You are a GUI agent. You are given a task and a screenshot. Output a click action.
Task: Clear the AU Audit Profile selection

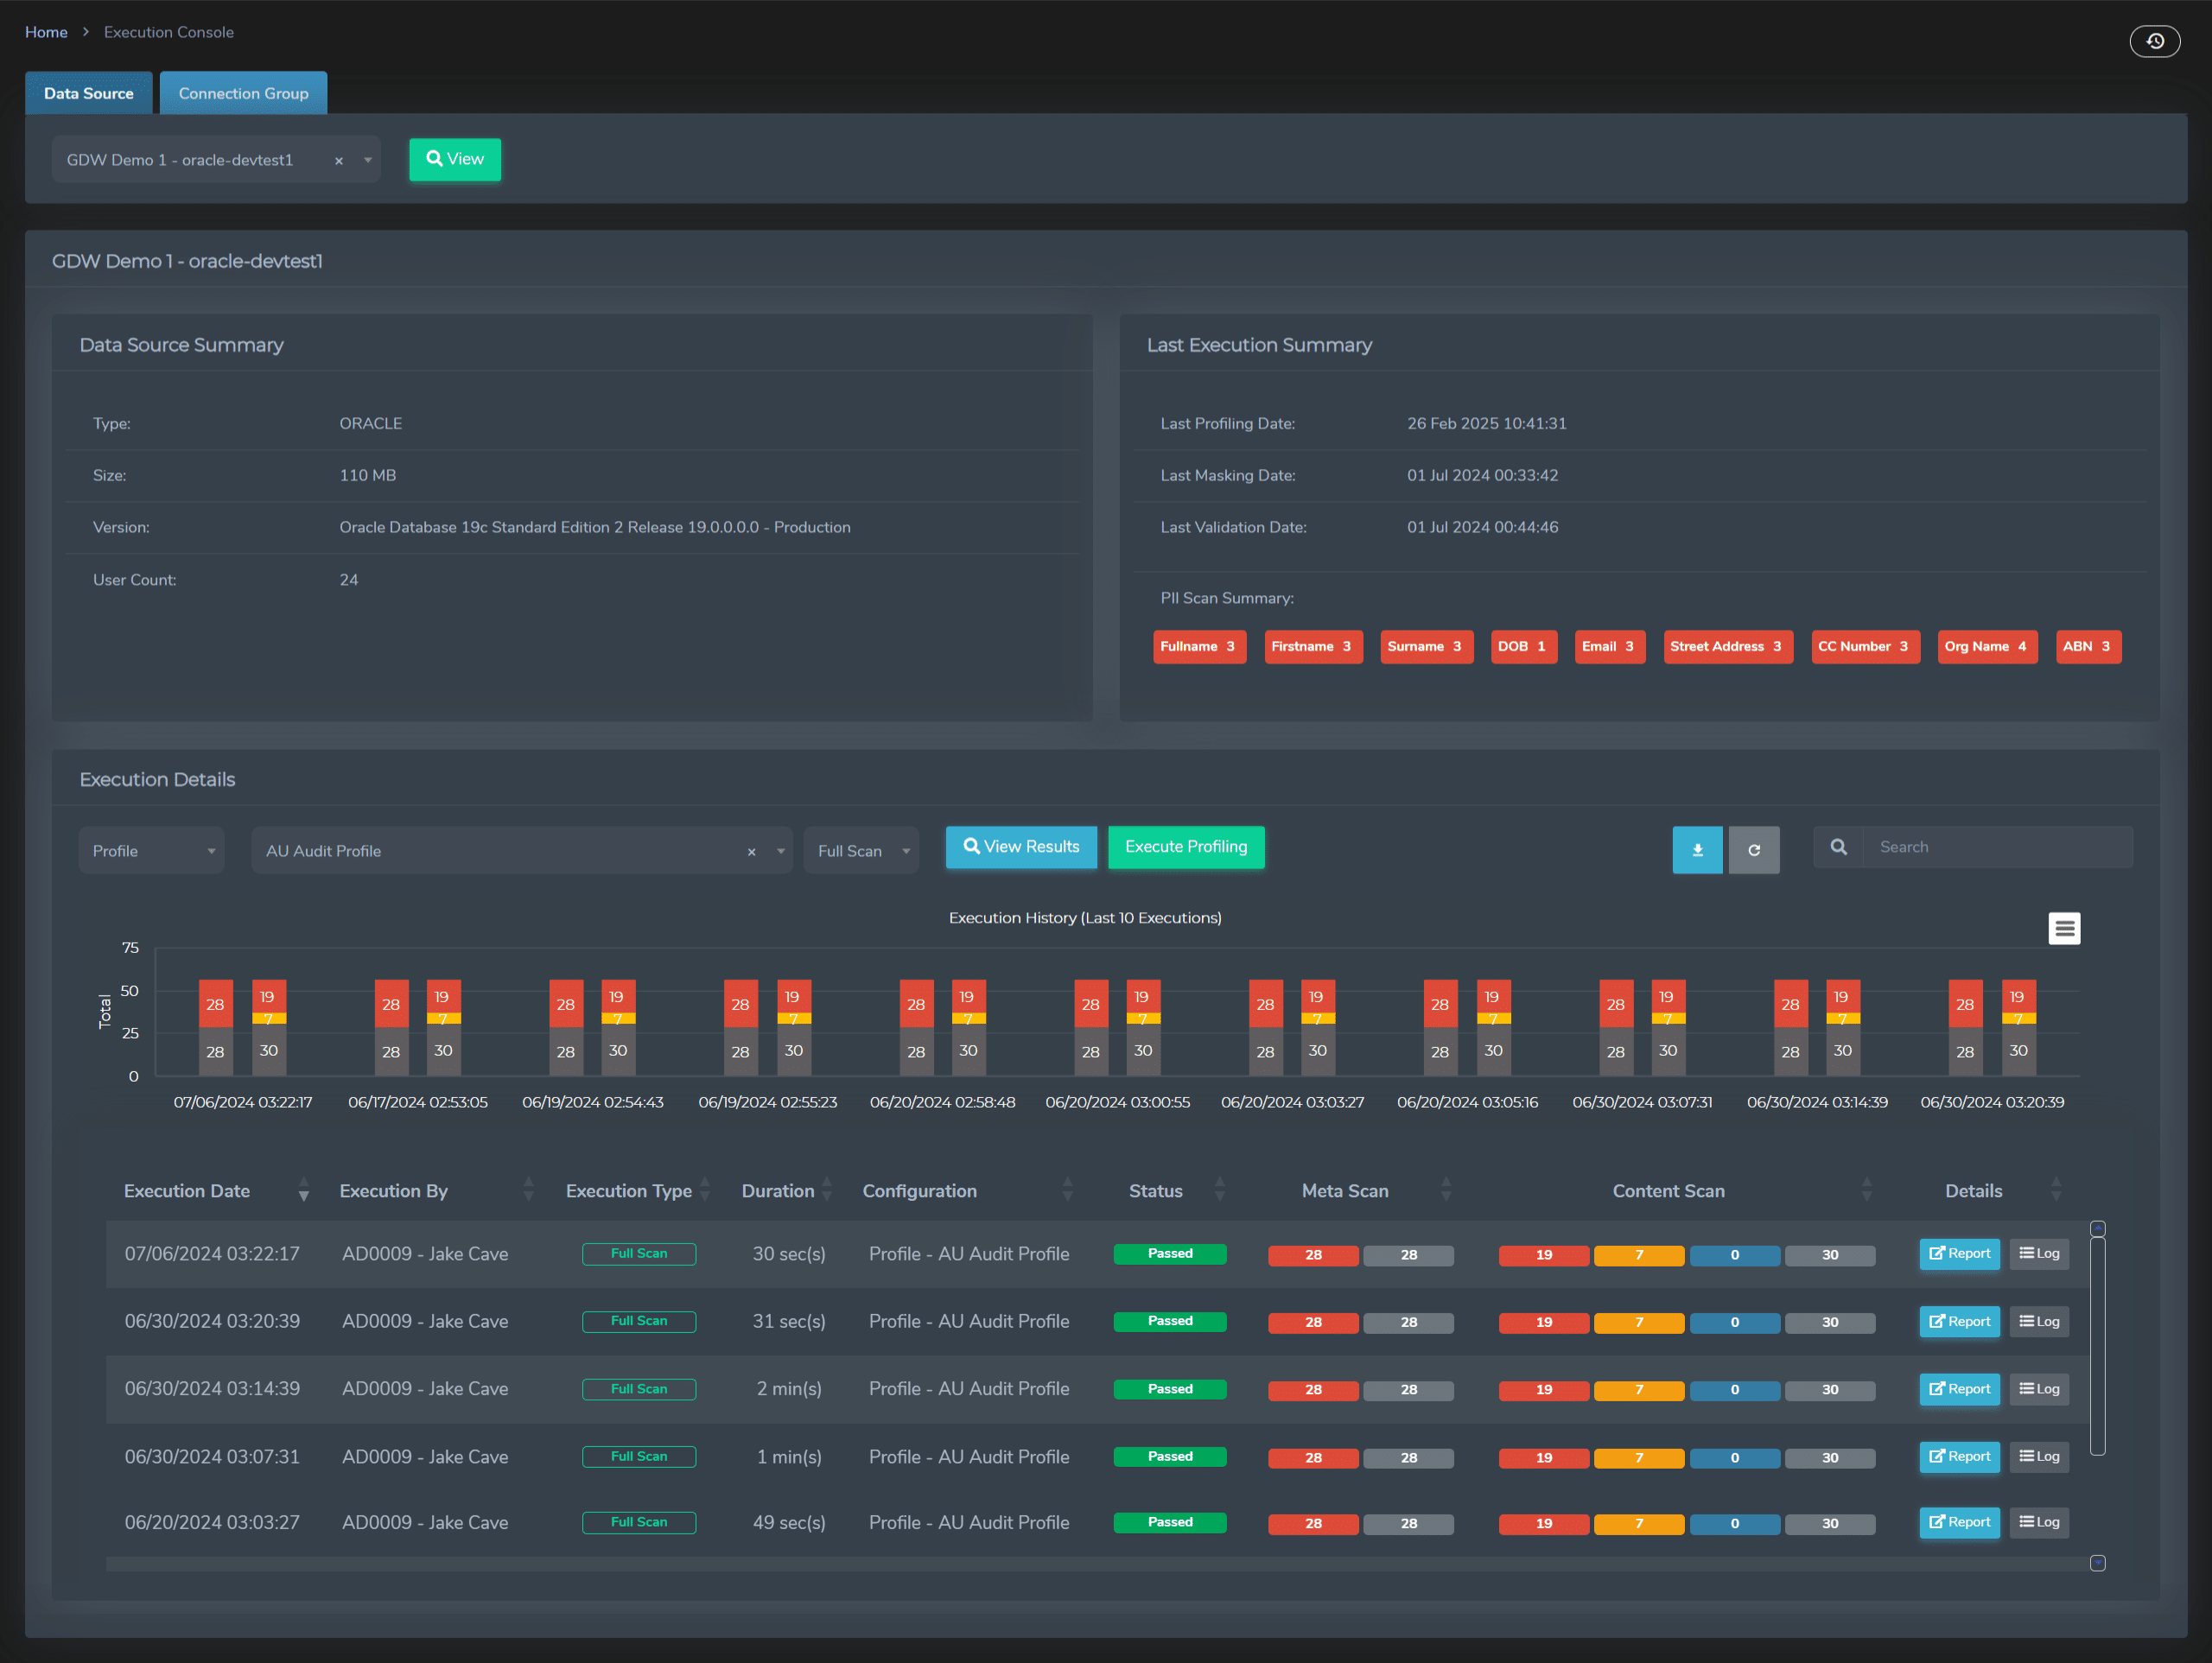751,851
